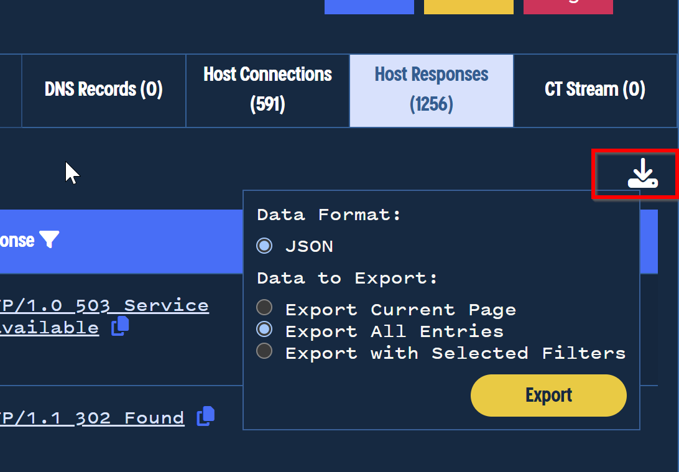Click the red button at top
The height and width of the screenshot is (472, 679).
click(x=568, y=7)
